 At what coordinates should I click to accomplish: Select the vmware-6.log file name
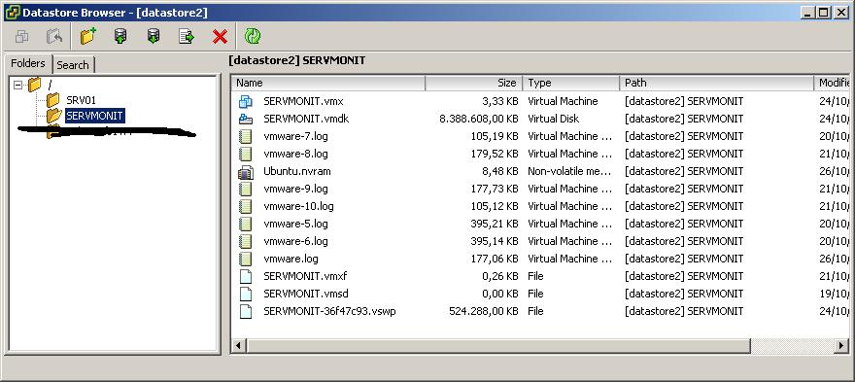click(295, 241)
